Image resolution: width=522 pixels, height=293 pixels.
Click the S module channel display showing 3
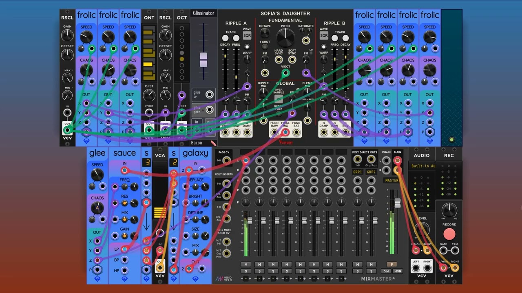(x=146, y=163)
